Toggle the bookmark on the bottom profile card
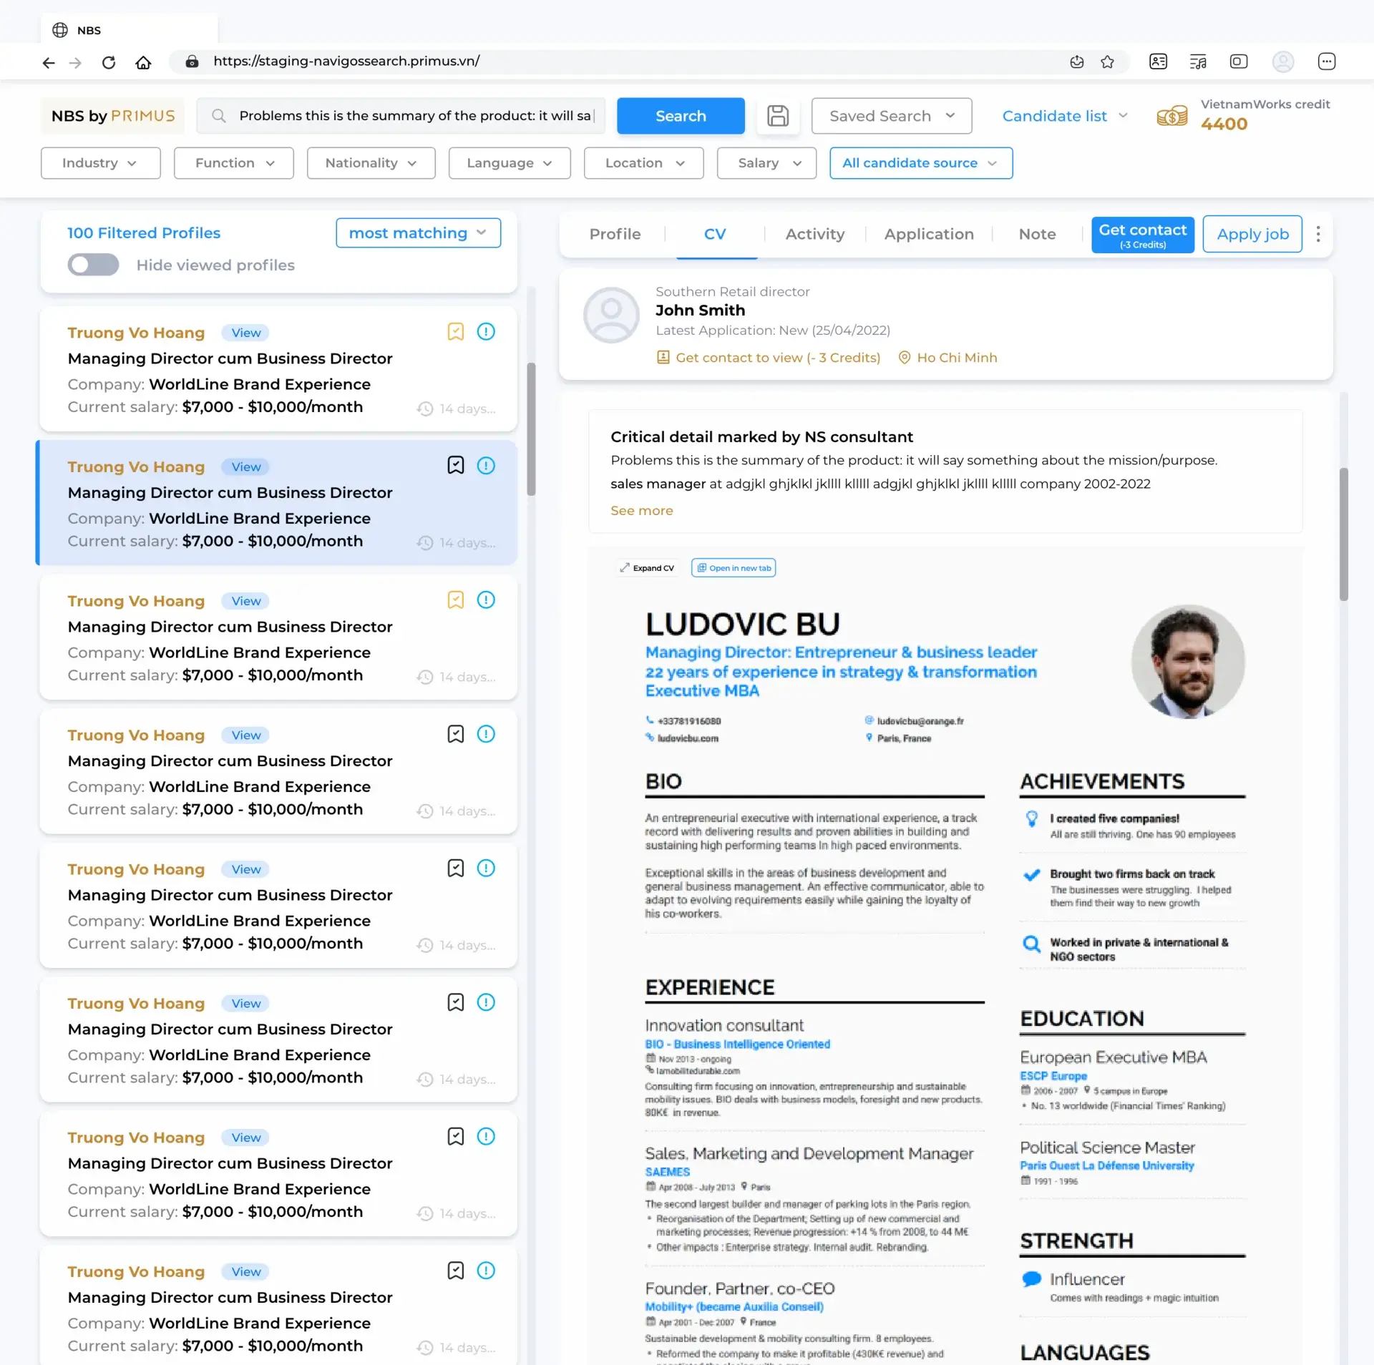The image size is (1374, 1365). 456,1271
